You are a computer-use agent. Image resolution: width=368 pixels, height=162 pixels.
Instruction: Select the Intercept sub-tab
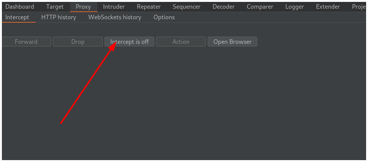(17, 17)
